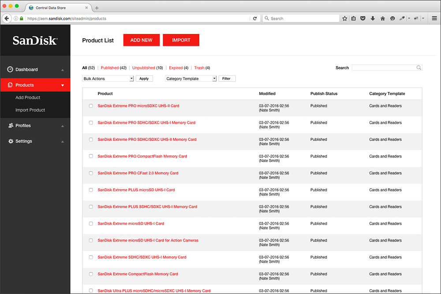Open the Category Template filter dropdown
441x294 pixels.
tap(191, 78)
